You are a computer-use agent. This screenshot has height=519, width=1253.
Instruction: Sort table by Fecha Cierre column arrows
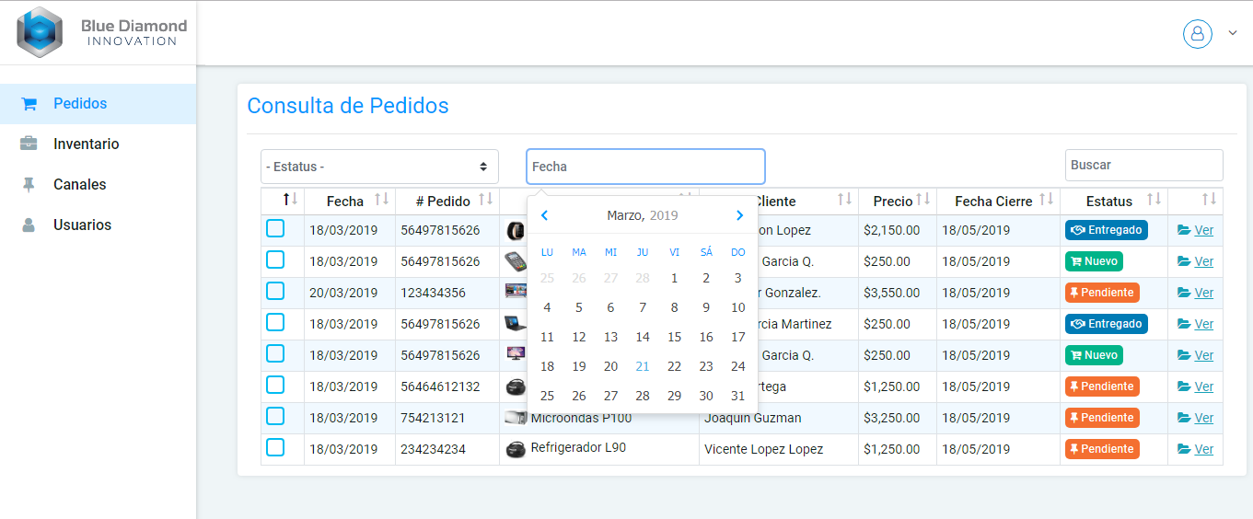[1046, 200]
